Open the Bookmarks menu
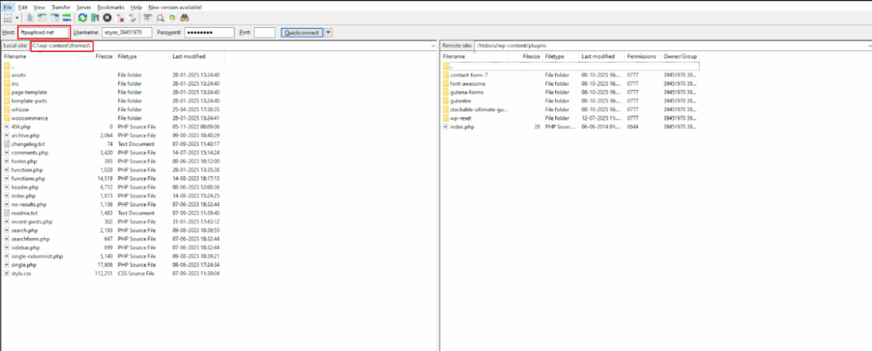Image resolution: width=872 pixels, height=351 pixels. point(109,6)
